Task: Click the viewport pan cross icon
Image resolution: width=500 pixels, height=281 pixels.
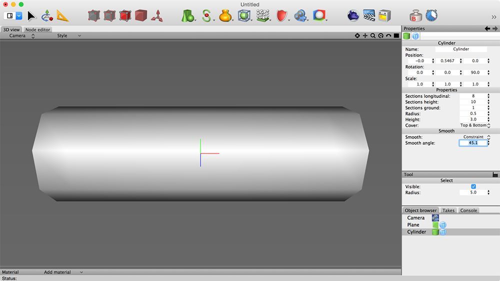Action: tap(365, 35)
